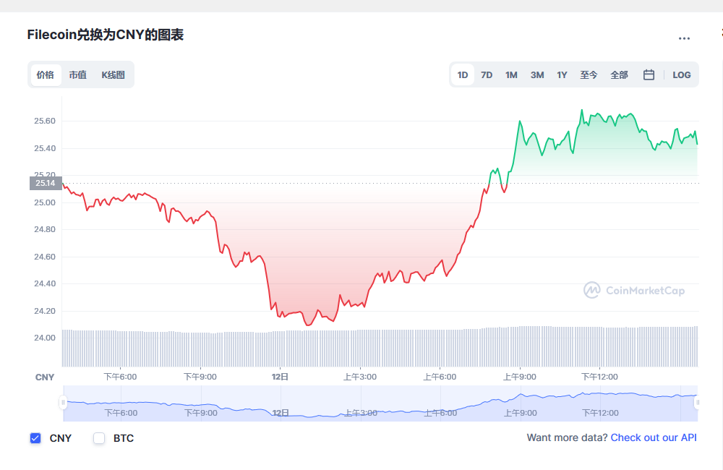The image size is (723, 470).
Task: Toggle the LOG scale button
Action: (682, 74)
